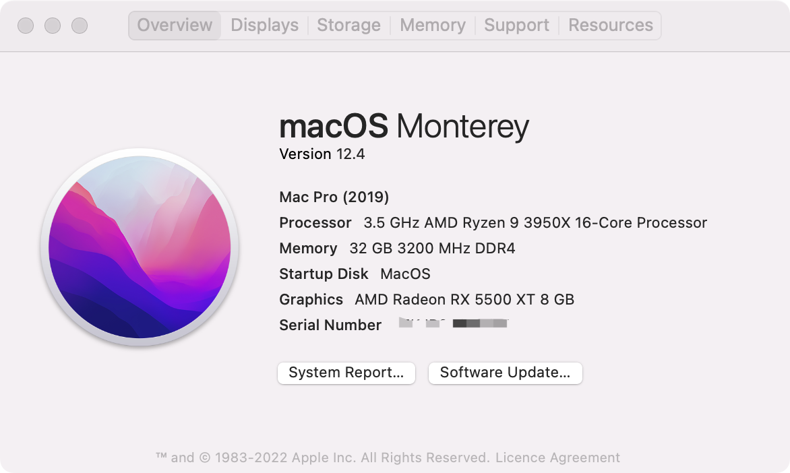Open System Report

346,373
